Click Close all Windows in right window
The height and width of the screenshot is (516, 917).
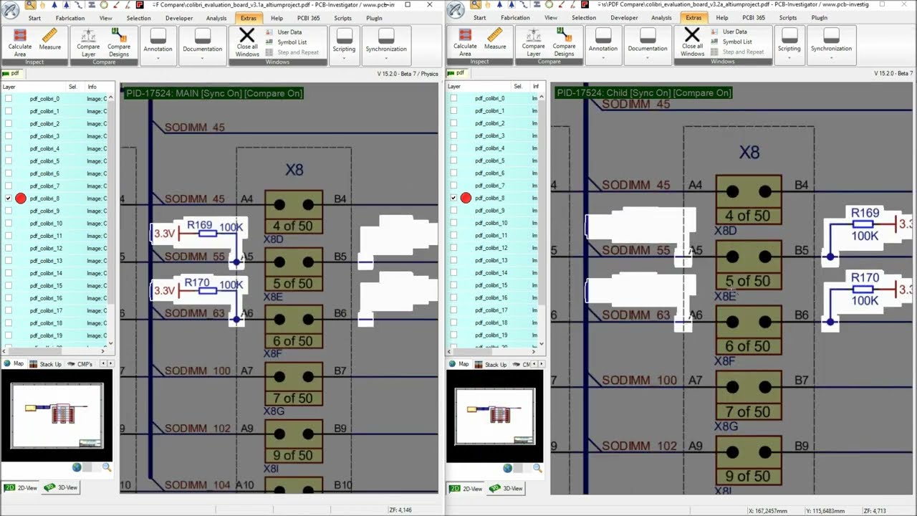tap(692, 42)
